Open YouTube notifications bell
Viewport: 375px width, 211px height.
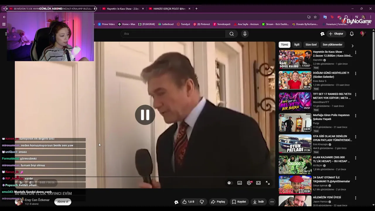tap(352, 34)
